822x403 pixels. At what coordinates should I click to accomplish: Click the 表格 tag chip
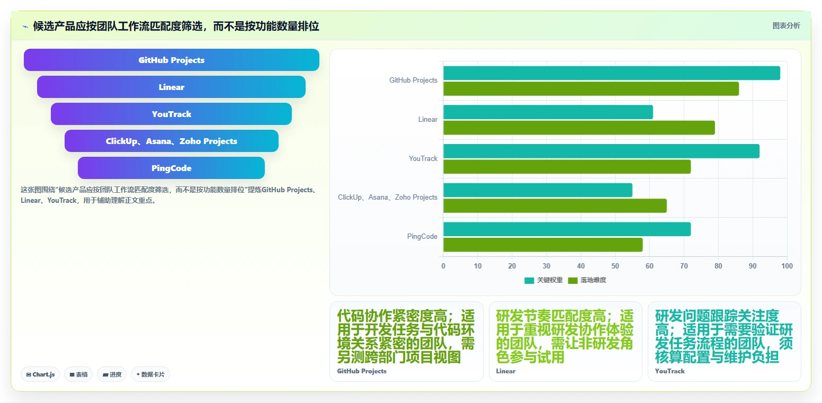pyautogui.click(x=78, y=374)
